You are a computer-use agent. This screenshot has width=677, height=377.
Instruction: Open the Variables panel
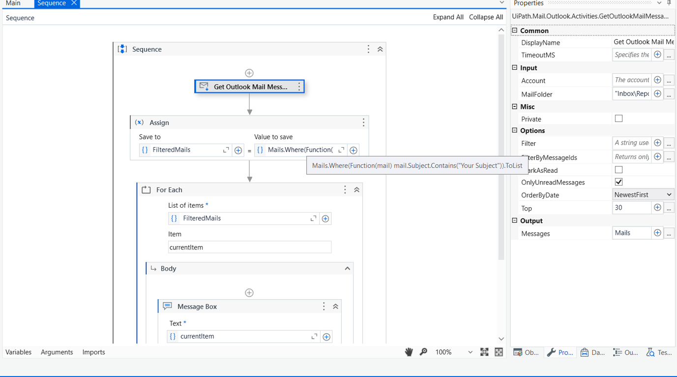(x=18, y=352)
